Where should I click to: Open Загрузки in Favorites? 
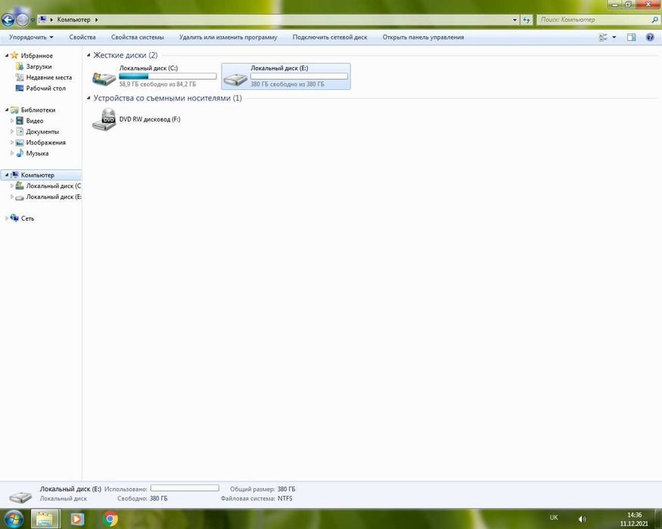pyautogui.click(x=39, y=67)
